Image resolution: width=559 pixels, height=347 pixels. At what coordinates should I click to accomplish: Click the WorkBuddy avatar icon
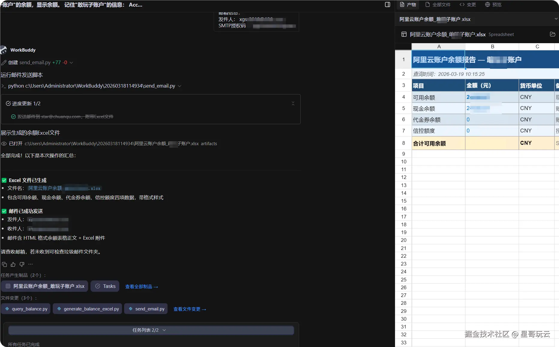[4, 50]
